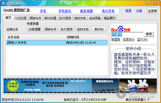Click the 最近任务数量 status bar entry
The height and width of the screenshot is (103, 161).
click(138, 100)
